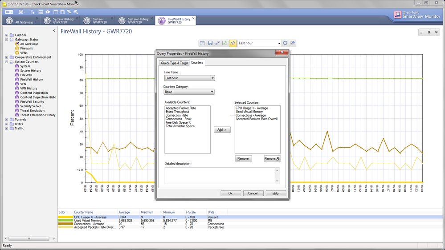Select Connections - Average in Selected Counters

251,115
